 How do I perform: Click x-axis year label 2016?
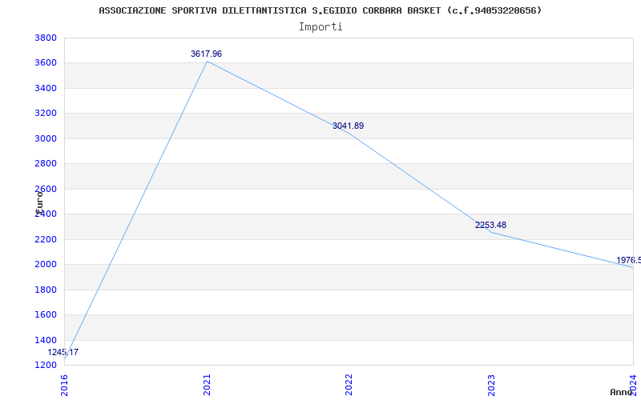pyautogui.click(x=65, y=386)
